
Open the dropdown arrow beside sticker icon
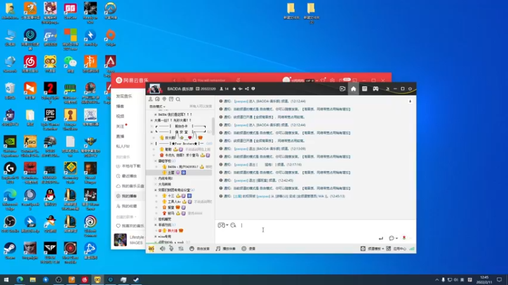click(227, 225)
